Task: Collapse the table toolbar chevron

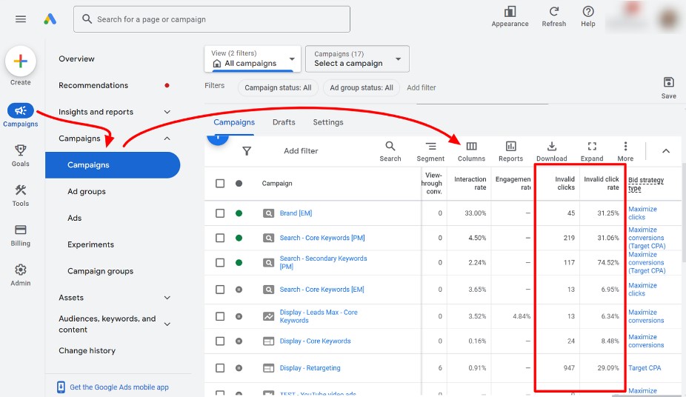Action: coord(666,151)
